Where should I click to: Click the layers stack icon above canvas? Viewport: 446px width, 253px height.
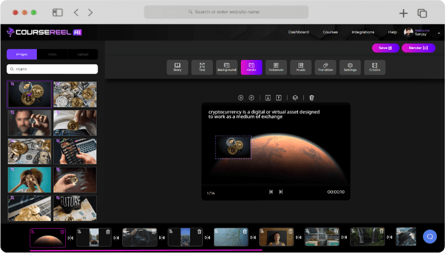(295, 97)
